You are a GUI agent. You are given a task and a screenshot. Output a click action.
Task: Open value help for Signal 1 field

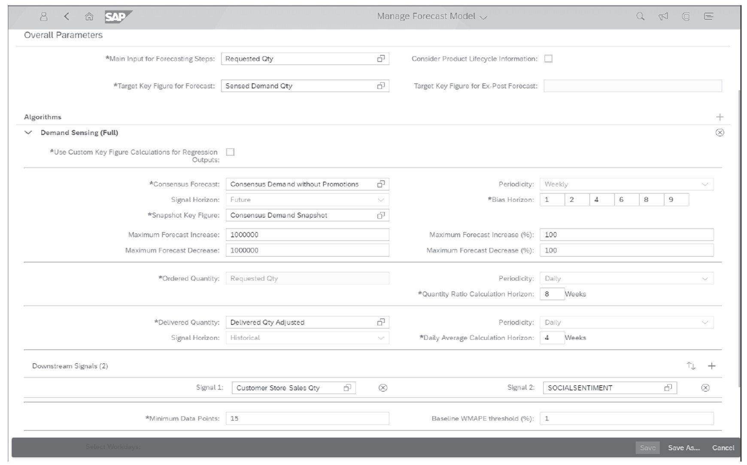(x=347, y=388)
